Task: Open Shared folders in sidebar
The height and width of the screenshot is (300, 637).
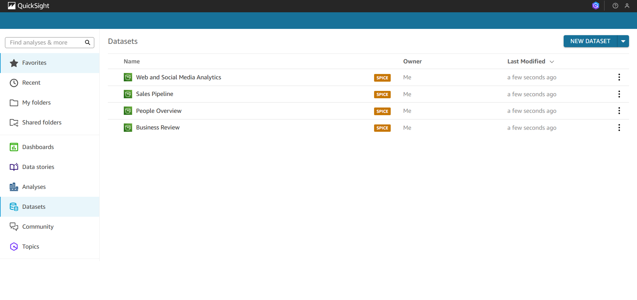Action: point(41,122)
